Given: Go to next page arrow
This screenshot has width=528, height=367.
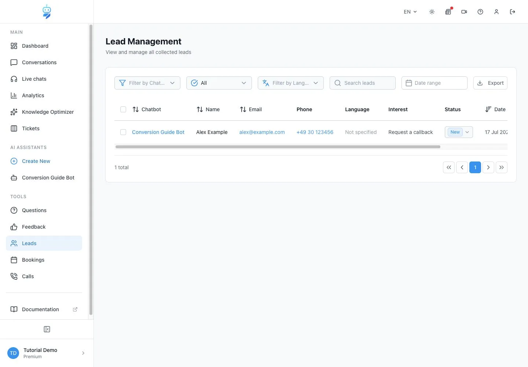Looking at the screenshot, I should pos(488,167).
